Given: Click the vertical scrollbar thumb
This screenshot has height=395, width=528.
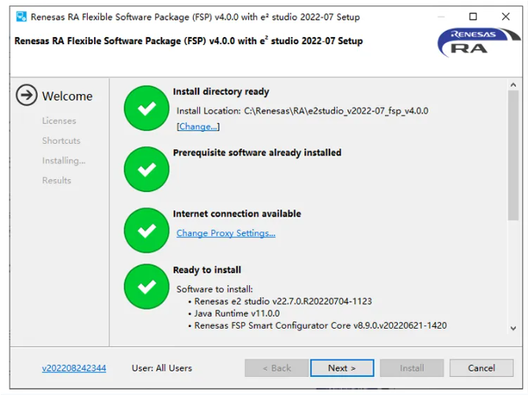Looking at the screenshot, I should point(513,156).
